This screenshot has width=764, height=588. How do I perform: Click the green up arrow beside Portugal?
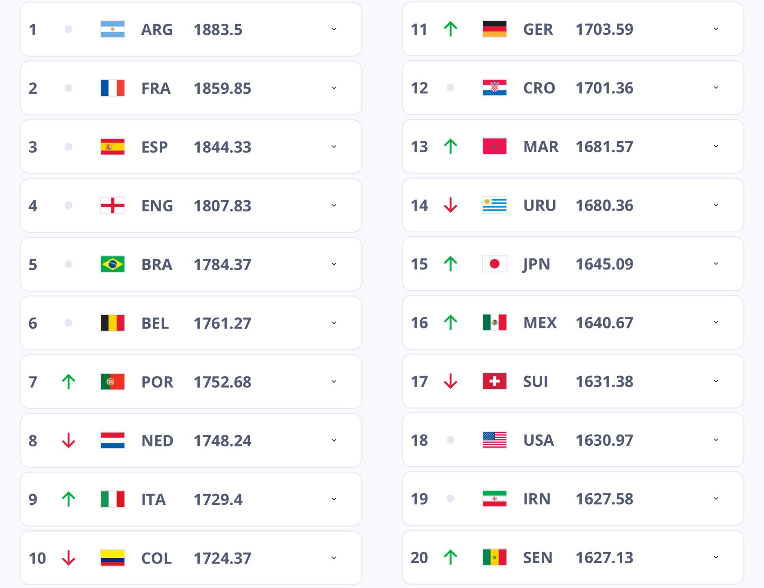pyautogui.click(x=69, y=382)
